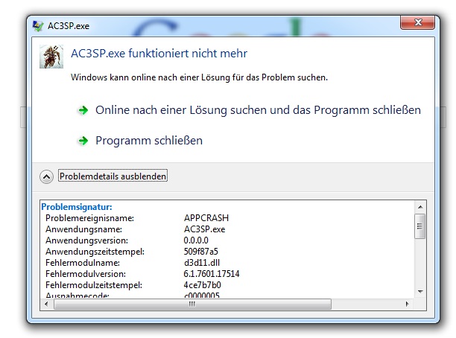The height and width of the screenshot is (338, 456).
Task: Select the AC3SP.exe Anwendungsname value
Action: pos(204,229)
